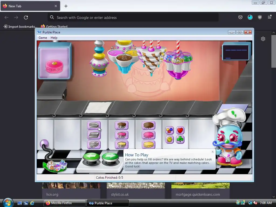Select the green clover decoration
The height and width of the screenshot is (207, 276).
click(180, 140)
